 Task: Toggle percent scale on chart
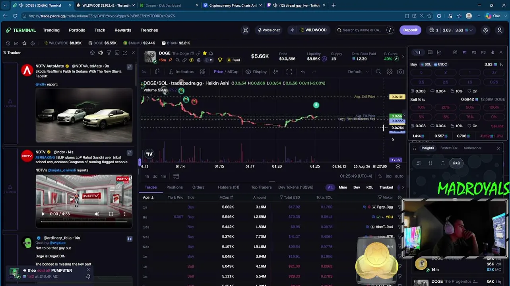click(380, 176)
